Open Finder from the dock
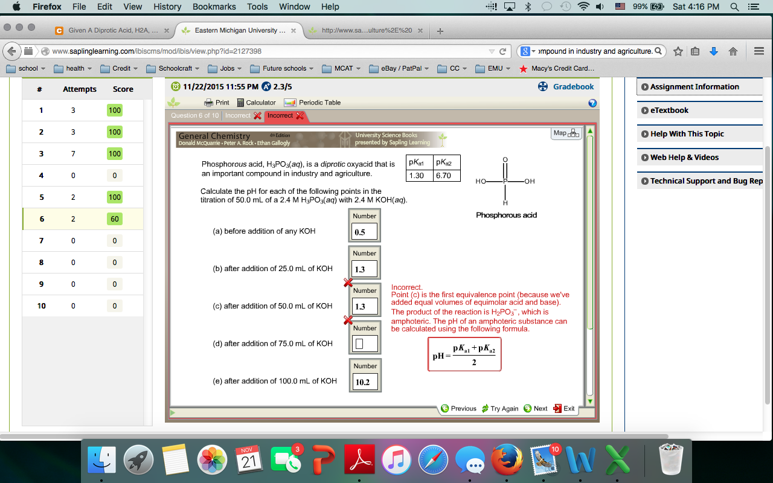The width and height of the screenshot is (773, 483). coord(102,461)
